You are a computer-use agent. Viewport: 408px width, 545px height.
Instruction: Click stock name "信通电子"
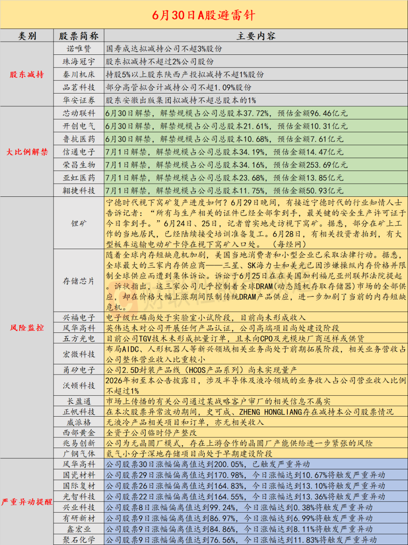click(x=79, y=152)
